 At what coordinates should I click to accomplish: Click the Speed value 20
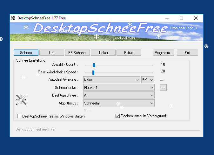[x=163, y=71]
